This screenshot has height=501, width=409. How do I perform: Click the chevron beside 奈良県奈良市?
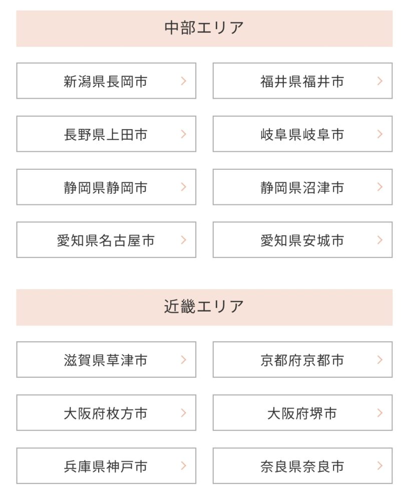point(380,466)
